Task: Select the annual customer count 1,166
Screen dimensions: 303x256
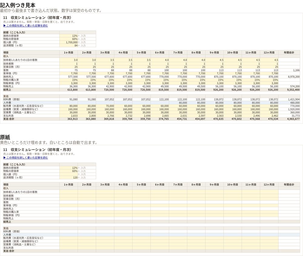Action: coord(289,70)
